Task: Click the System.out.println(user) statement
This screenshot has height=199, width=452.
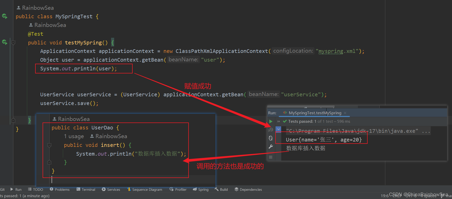Action: (78, 69)
